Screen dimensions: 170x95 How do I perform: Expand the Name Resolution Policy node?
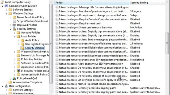11,17
